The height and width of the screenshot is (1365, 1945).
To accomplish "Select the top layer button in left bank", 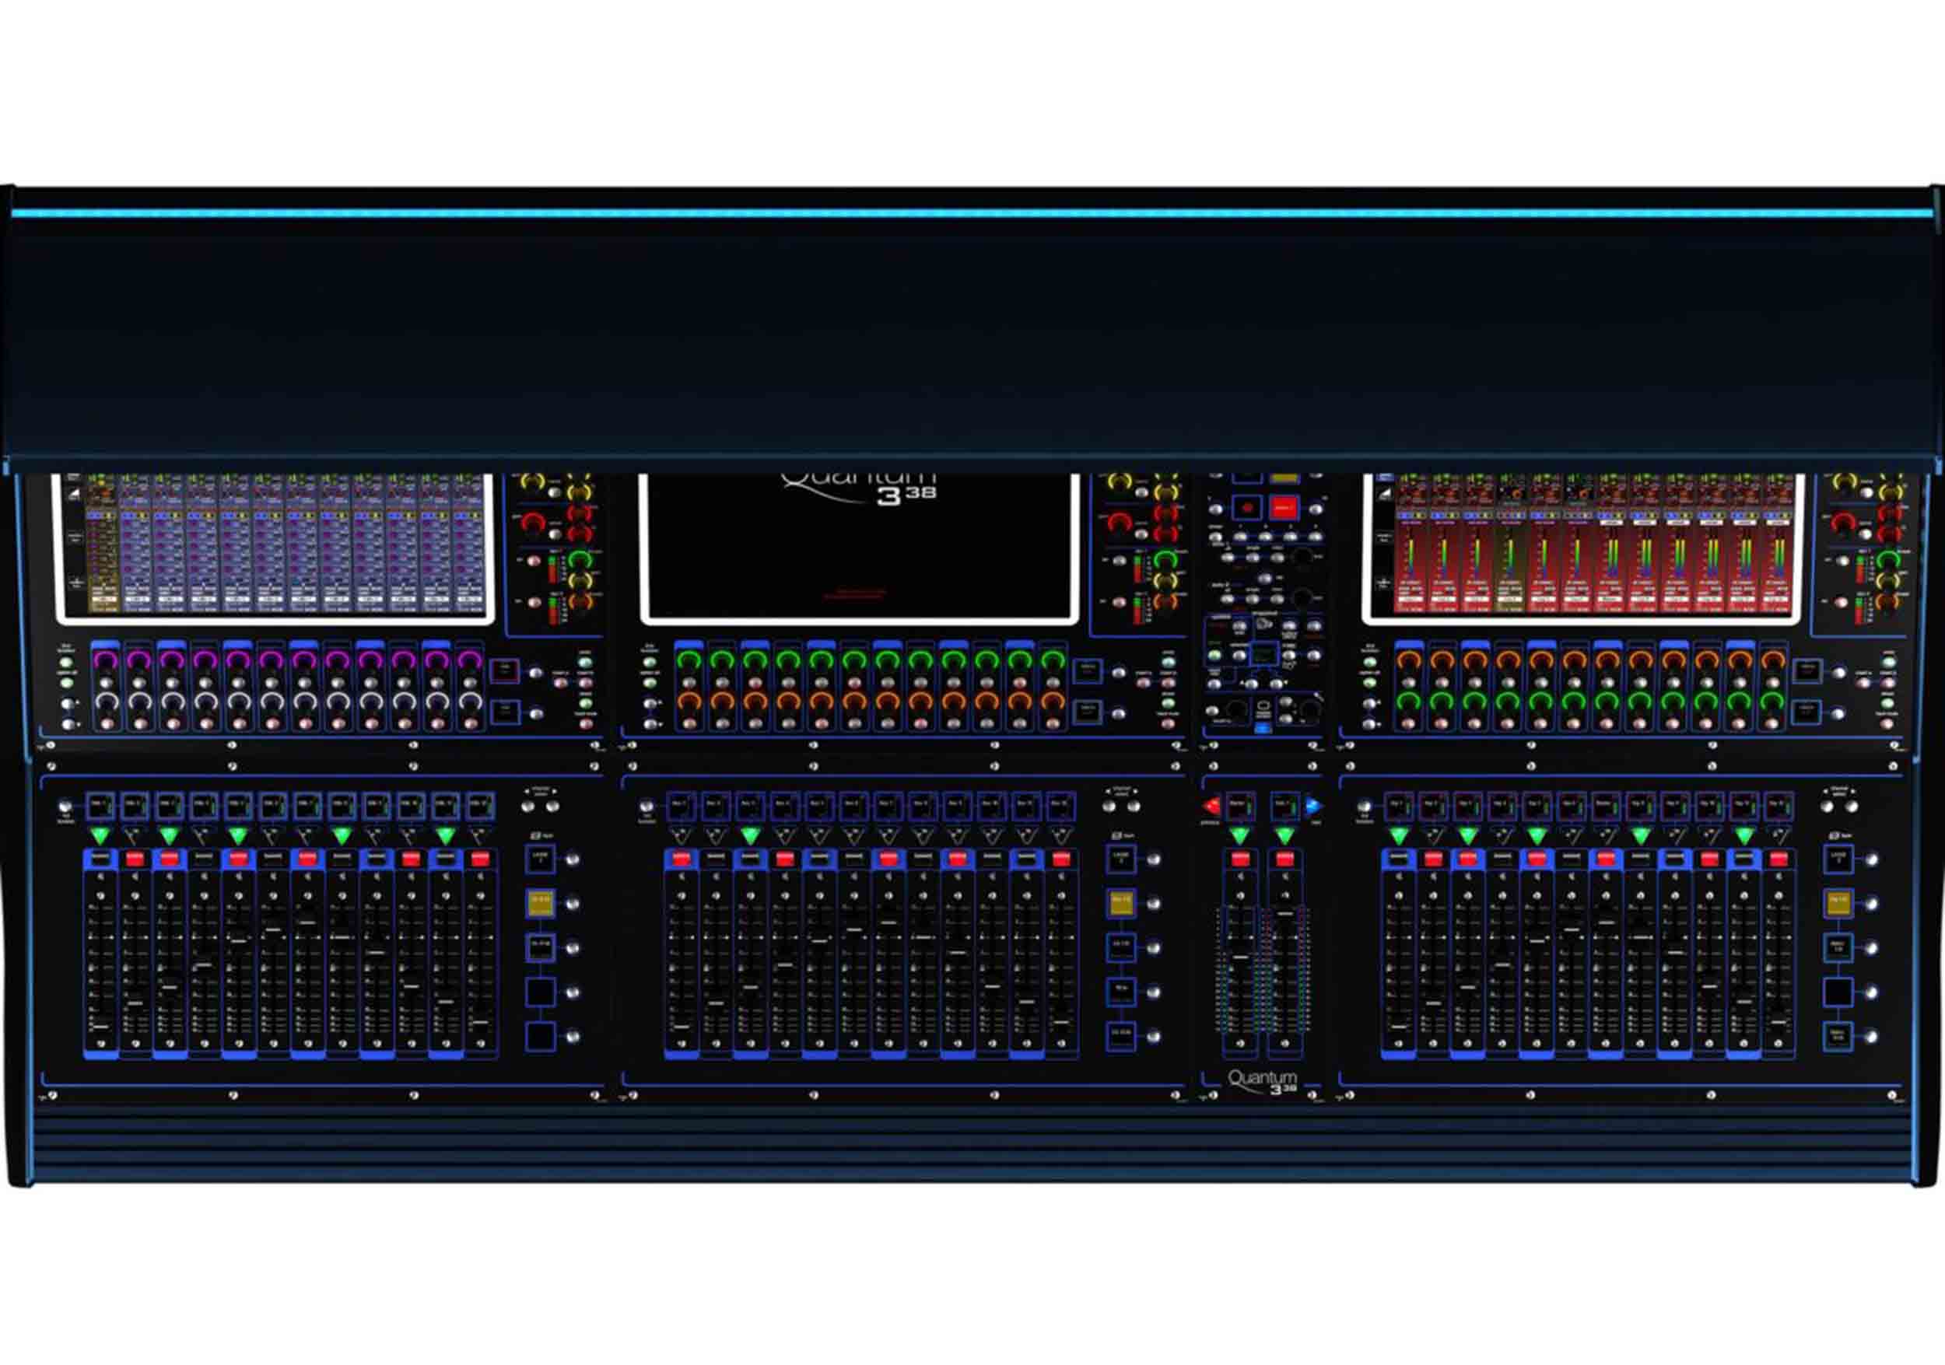I will [x=541, y=859].
